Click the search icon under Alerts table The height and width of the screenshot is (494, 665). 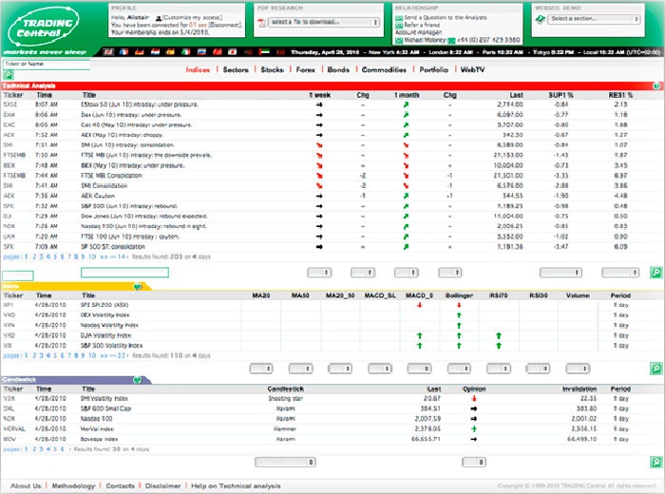(x=655, y=368)
